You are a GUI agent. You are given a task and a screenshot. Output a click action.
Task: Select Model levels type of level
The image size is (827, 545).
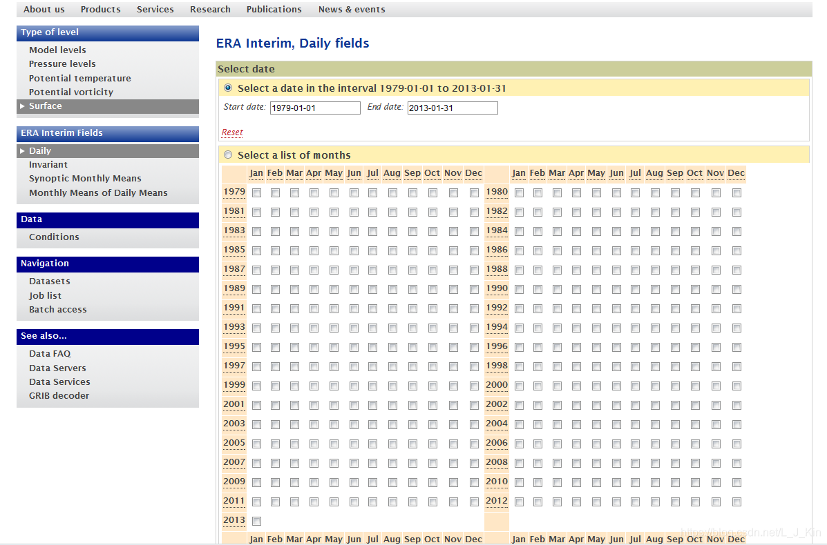pyautogui.click(x=57, y=50)
